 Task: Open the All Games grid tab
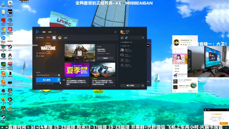(x=40, y=38)
